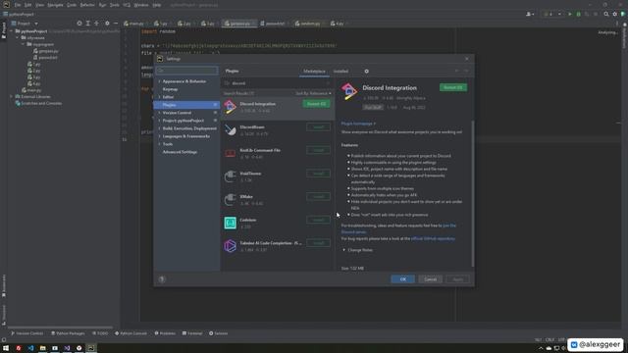Click Restart IDE button in plugin details
Image resolution: width=628 pixels, height=353 pixels.
point(453,87)
